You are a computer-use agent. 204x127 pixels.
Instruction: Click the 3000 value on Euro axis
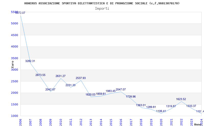pyautogui.click(x=15, y=70)
